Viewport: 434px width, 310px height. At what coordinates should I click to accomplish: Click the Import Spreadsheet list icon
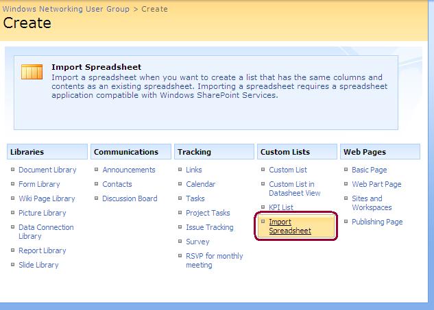[32, 72]
